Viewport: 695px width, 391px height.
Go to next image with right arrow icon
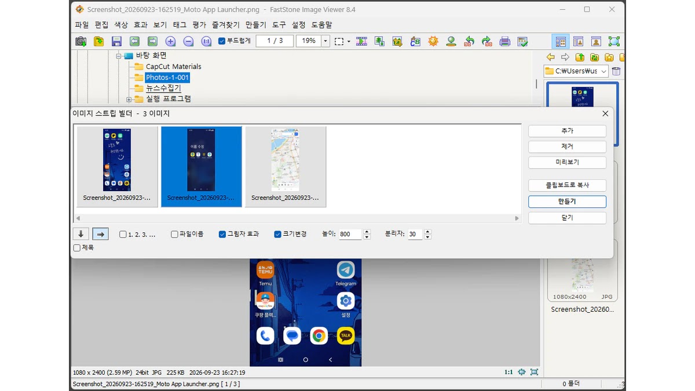[152, 41]
